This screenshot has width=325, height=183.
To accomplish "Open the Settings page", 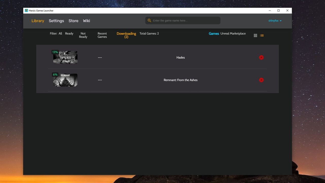I will [x=56, y=21].
